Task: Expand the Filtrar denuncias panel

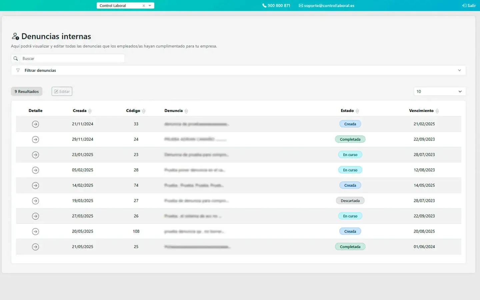Action: (x=238, y=70)
